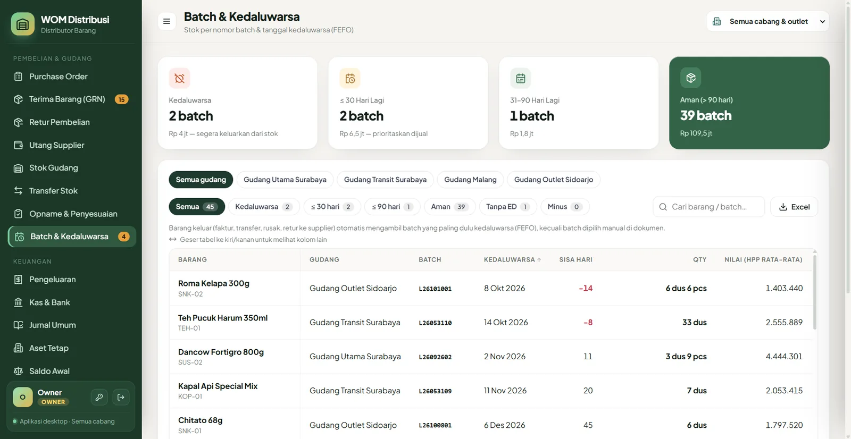Click the table vertical scrollbar
The width and height of the screenshot is (851, 439).
pos(815,292)
